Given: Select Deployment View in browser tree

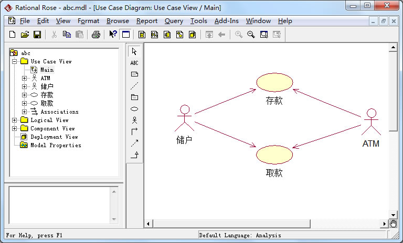Looking at the screenshot, I should pos(54,137).
